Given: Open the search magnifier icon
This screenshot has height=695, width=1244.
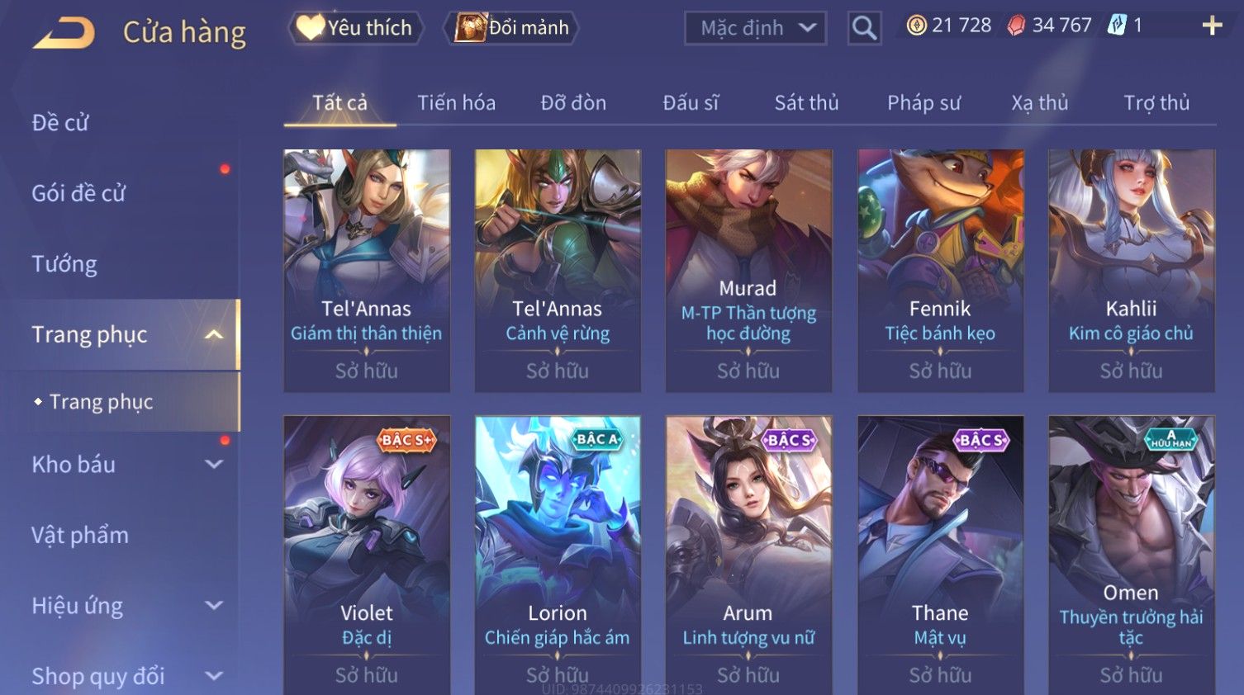Looking at the screenshot, I should [864, 28].
